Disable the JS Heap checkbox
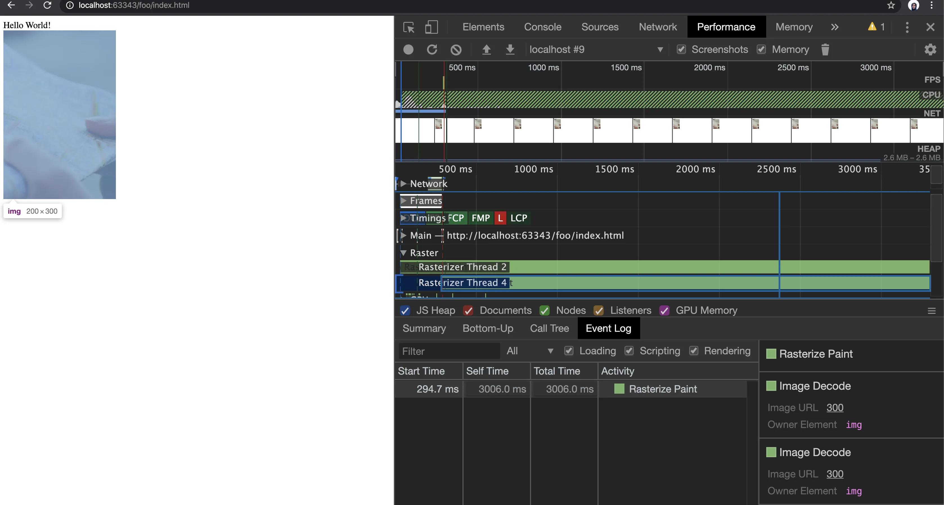 pyautogui.click(x=405, y=310)
